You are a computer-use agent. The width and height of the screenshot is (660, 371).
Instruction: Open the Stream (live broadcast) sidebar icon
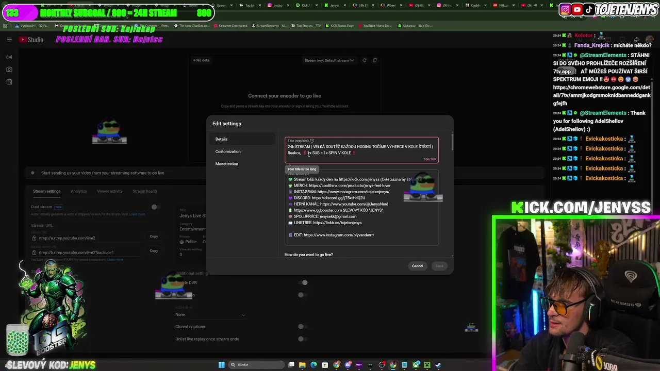coord(9,57)
